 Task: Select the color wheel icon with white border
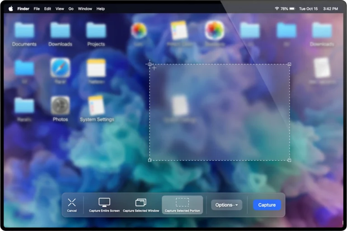(x=215, y=30)
